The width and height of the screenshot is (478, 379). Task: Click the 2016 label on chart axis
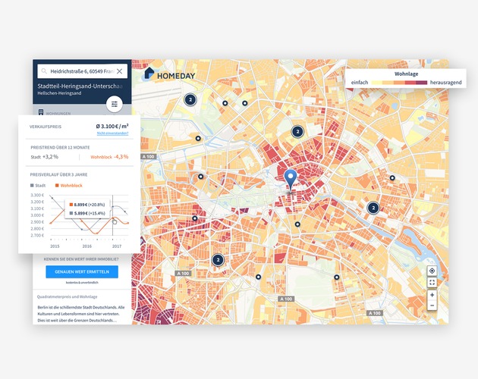[x=87, y=246]
